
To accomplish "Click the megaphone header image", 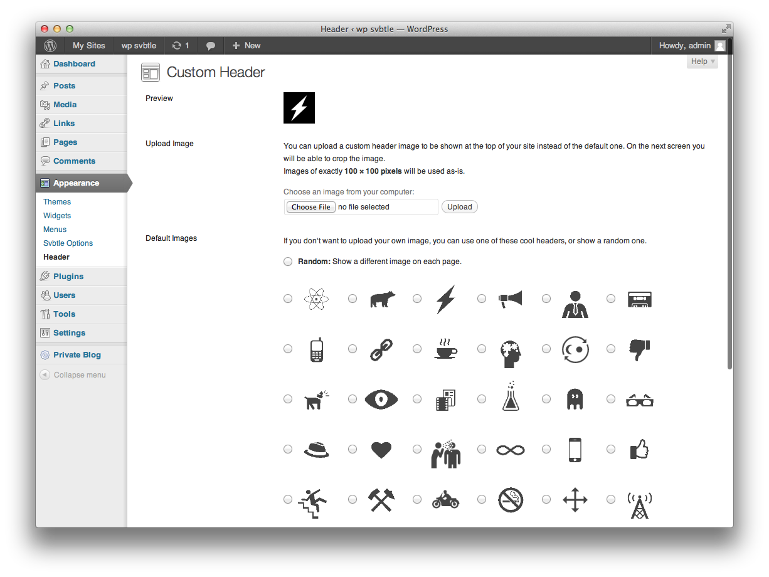I will point(510,299).
